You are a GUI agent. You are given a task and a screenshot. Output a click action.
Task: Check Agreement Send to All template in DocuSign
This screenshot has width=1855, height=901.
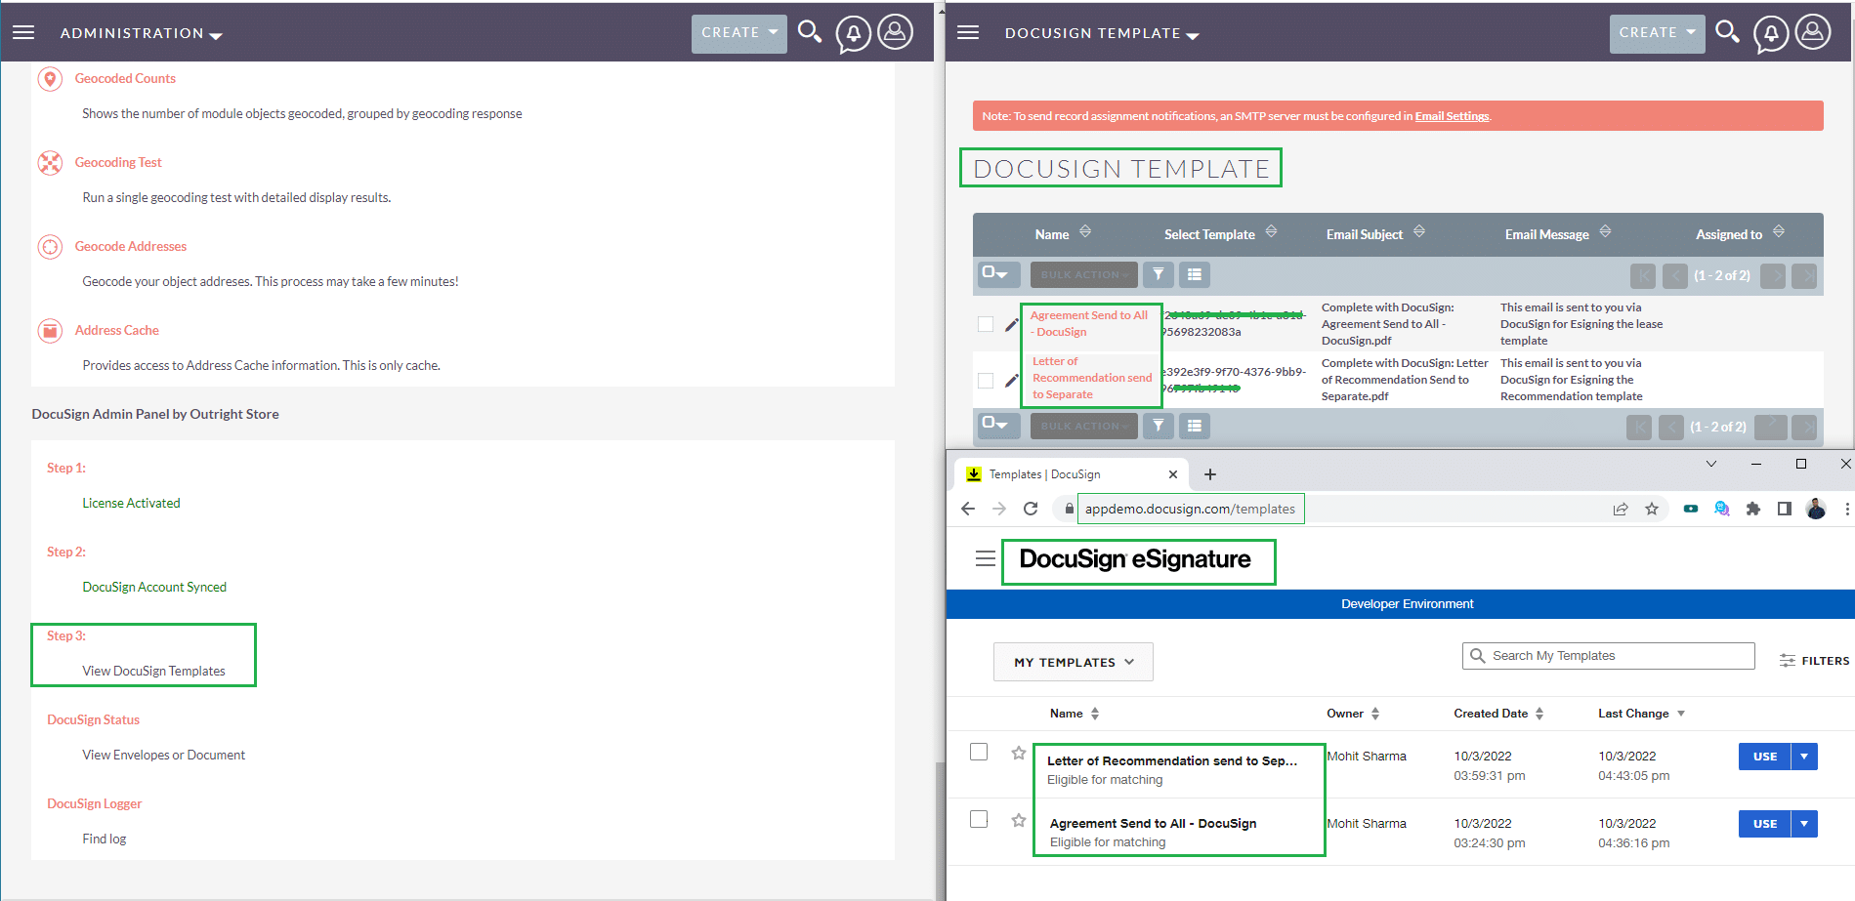(x=979, y=819)
